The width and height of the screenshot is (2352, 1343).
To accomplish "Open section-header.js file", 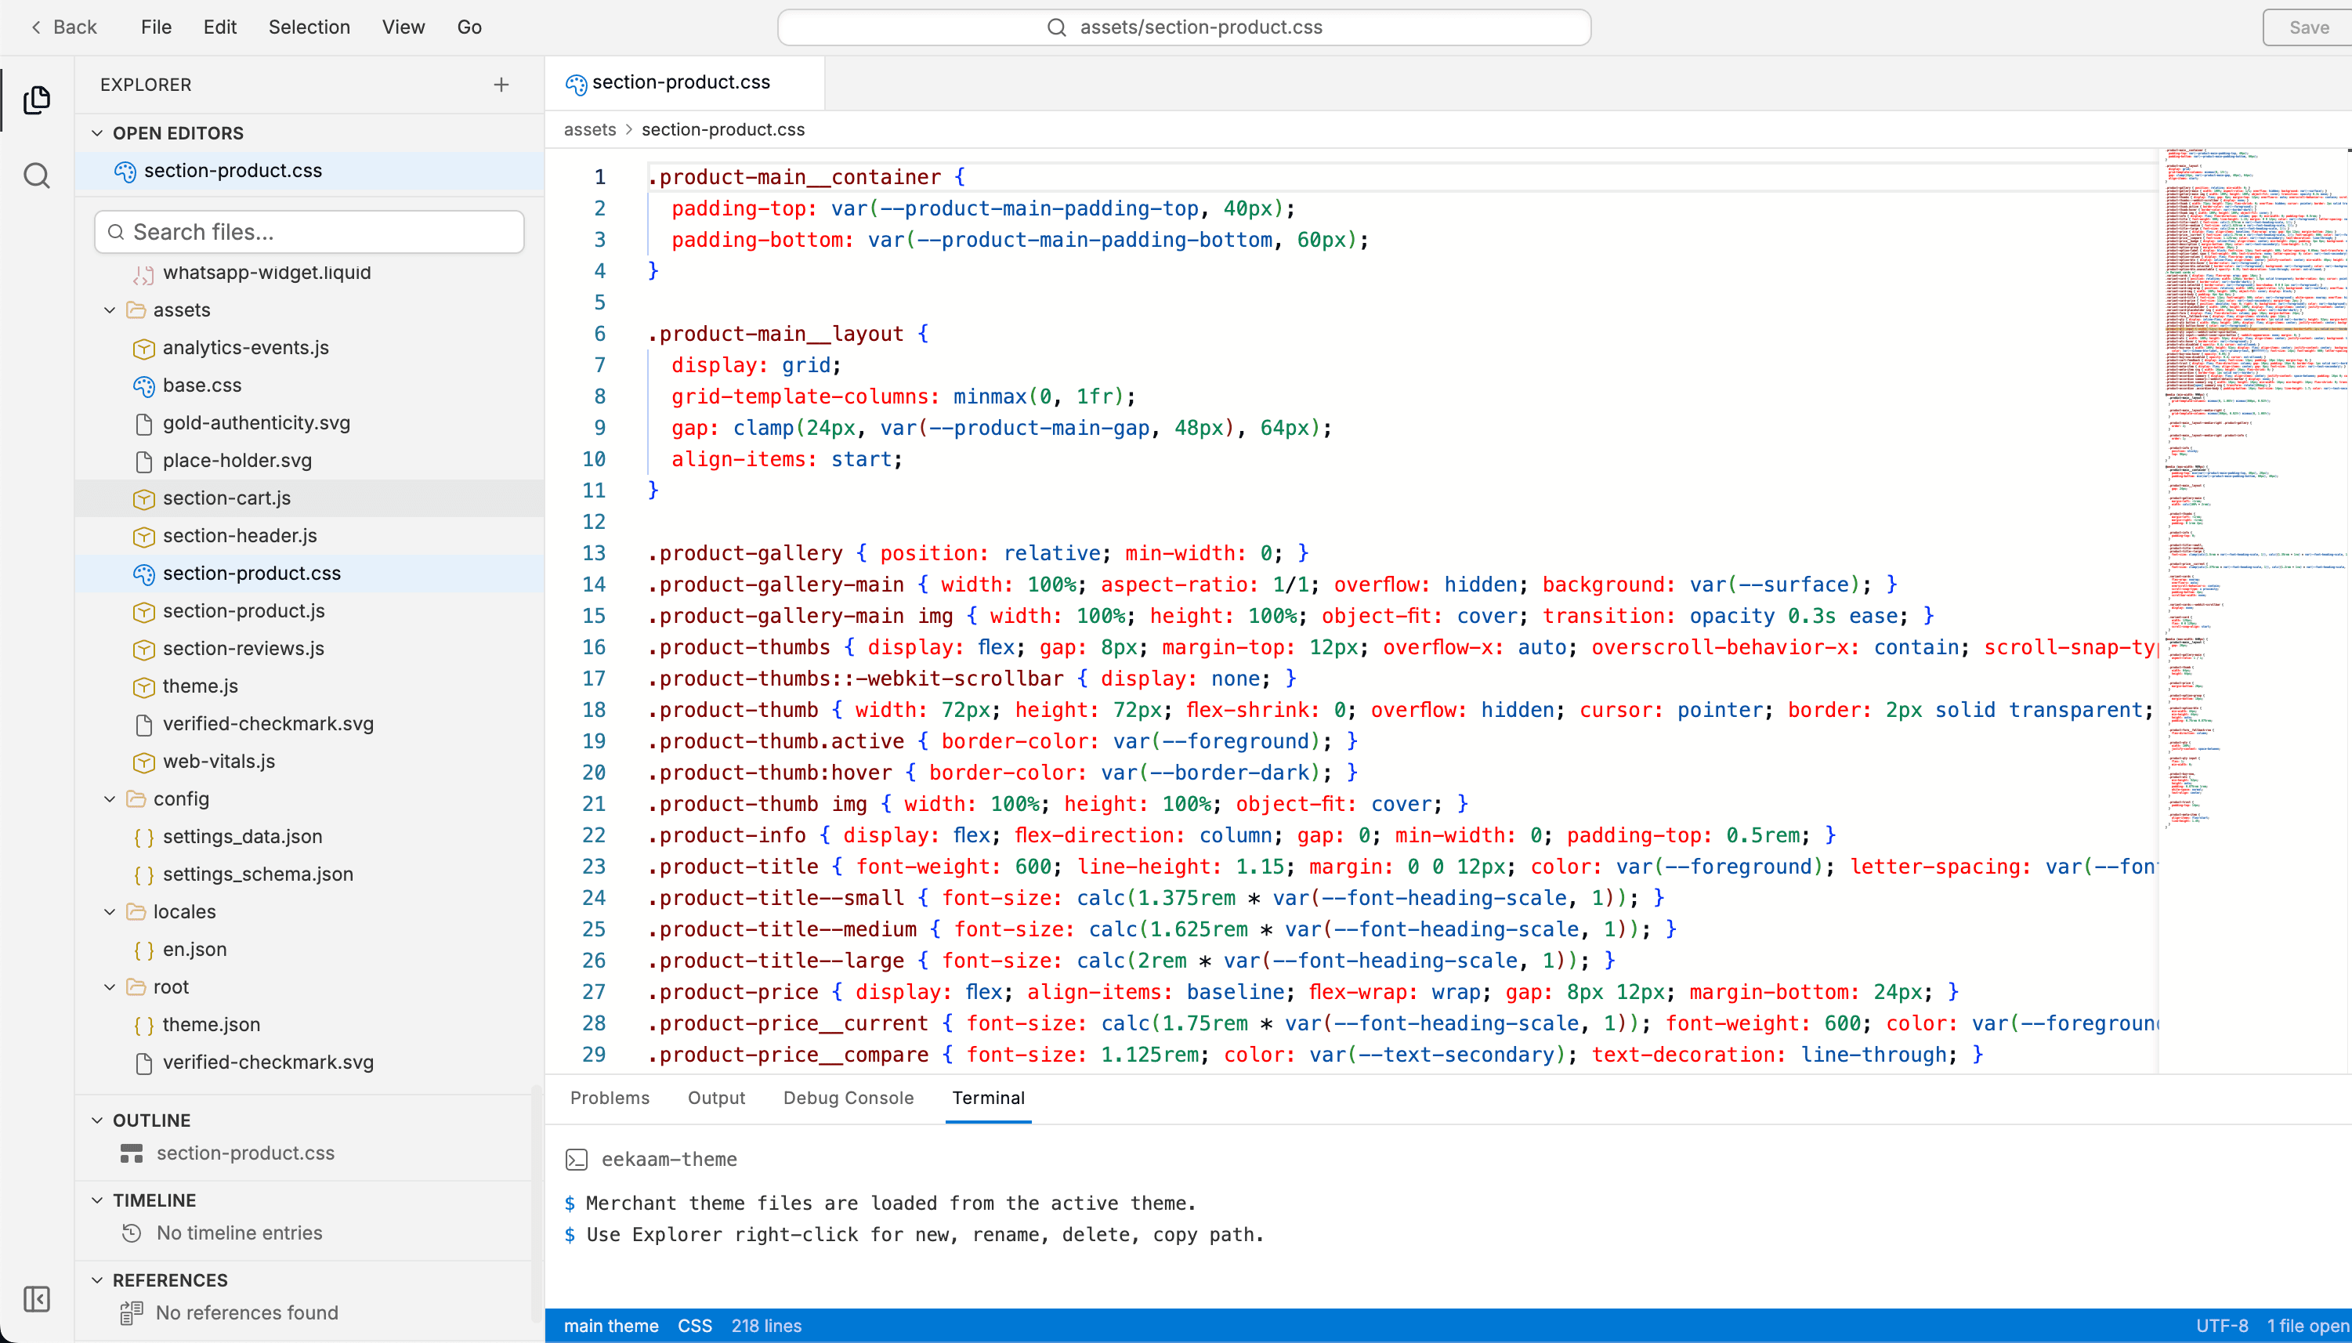I will 309,536.
